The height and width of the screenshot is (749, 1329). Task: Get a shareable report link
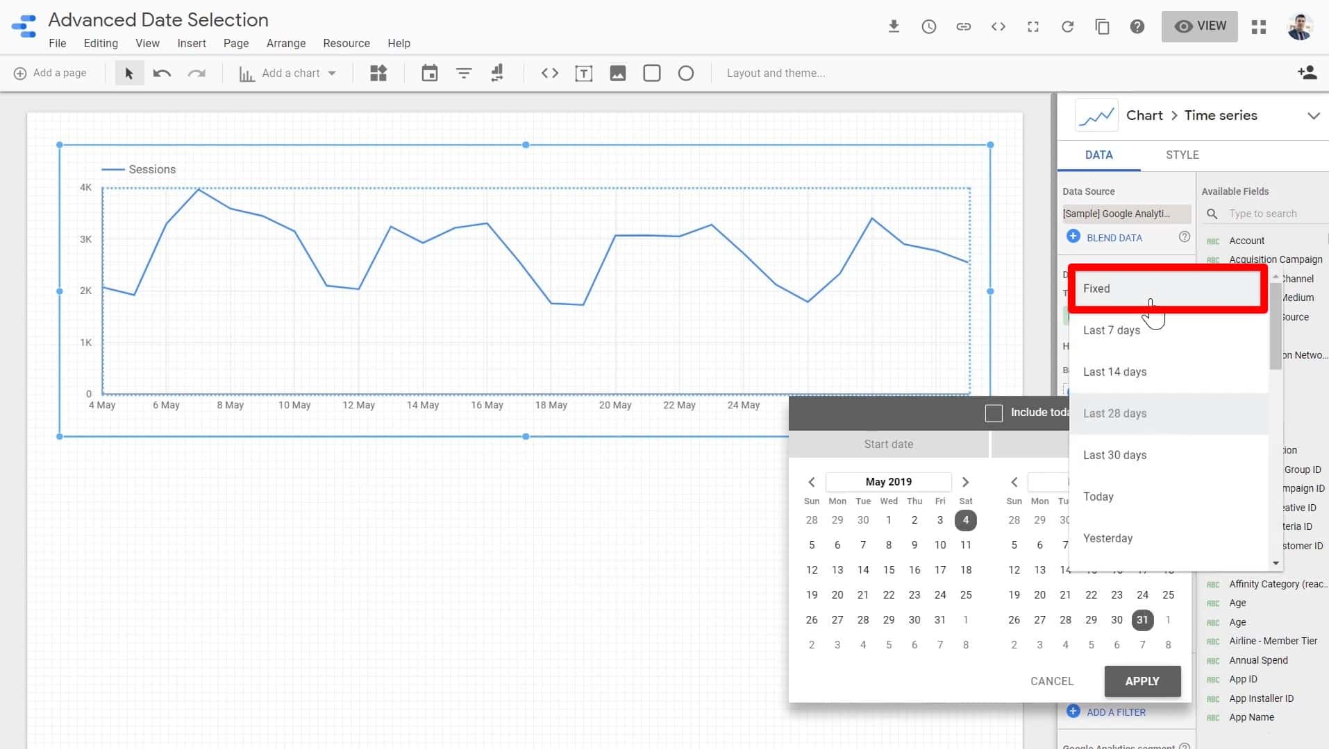(964, 26)
